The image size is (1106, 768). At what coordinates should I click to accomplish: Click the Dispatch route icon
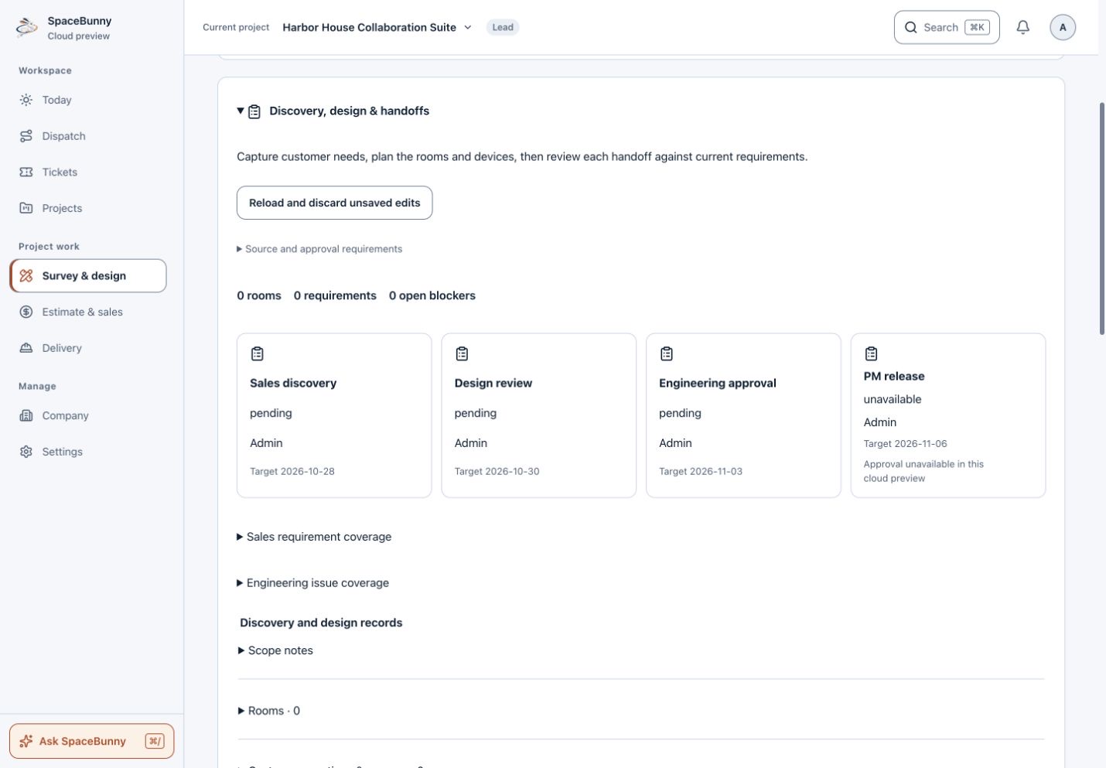[x=26, y=136]
